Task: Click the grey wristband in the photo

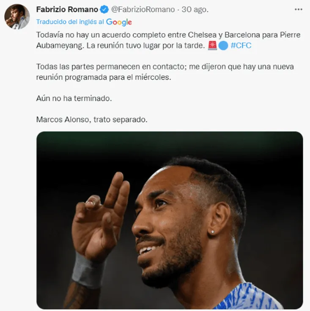Action: [87, 270]
